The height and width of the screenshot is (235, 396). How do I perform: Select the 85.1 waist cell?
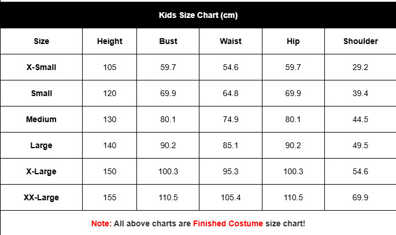point(231,145)
